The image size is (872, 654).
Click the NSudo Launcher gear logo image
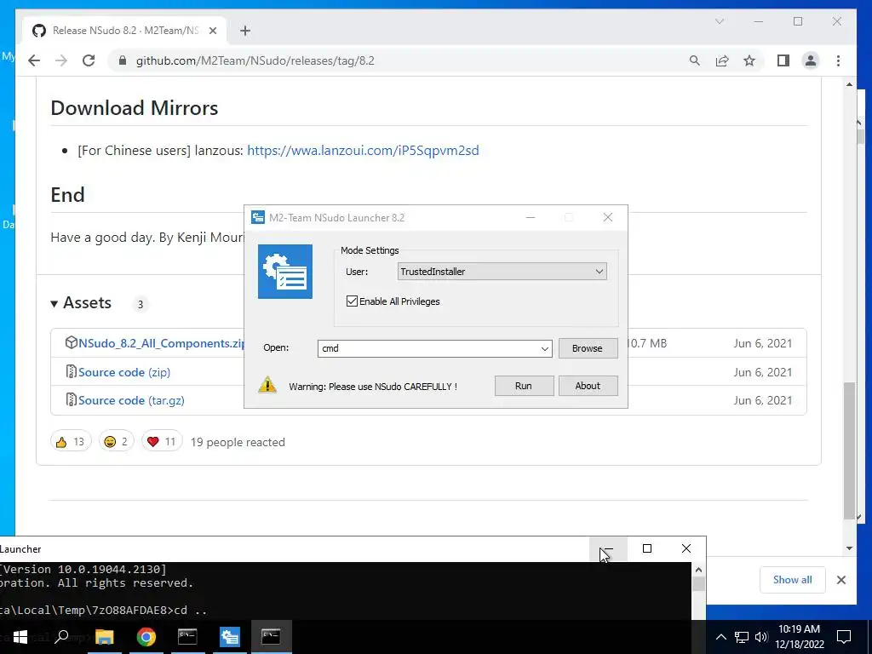tap(284, 272)
